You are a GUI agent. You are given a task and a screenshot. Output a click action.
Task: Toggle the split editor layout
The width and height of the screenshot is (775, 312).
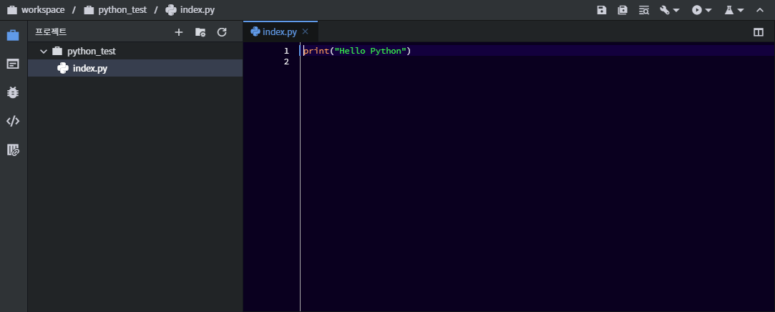(x=759, y=32)
